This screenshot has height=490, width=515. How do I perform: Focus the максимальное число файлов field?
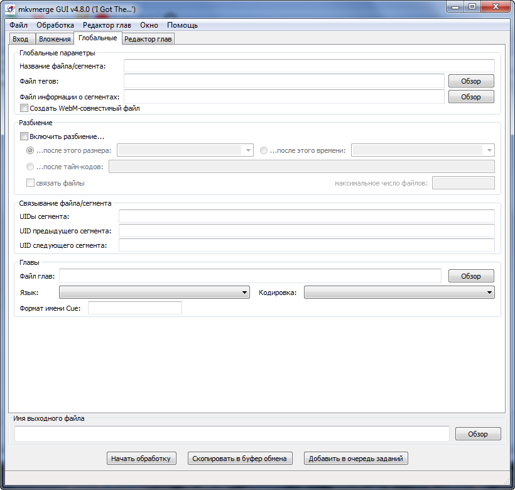pos(463,183)
